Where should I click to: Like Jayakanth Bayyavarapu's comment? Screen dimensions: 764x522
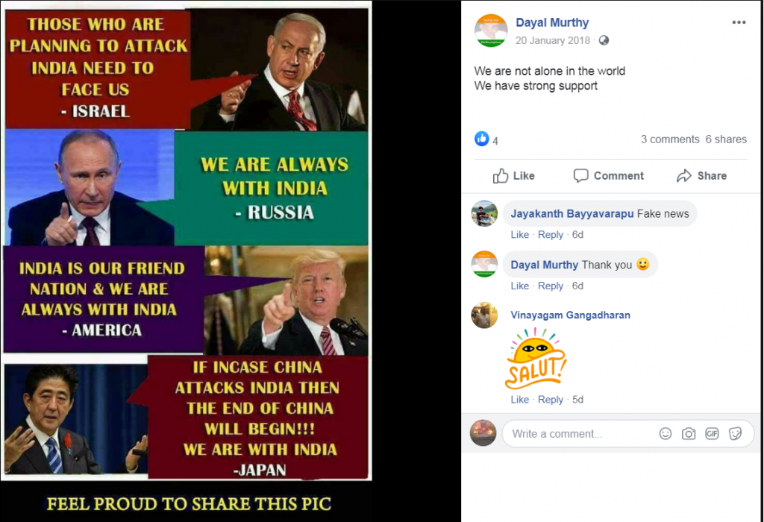click(x=519, y=235)
